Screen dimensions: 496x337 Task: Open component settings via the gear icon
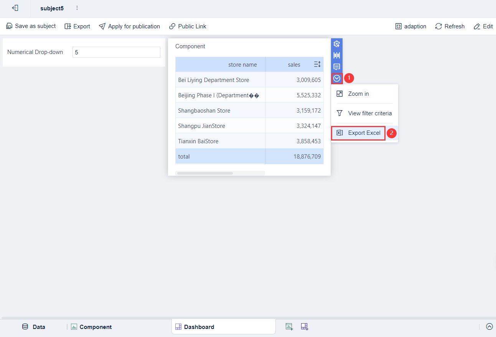[x=336, y=44]
